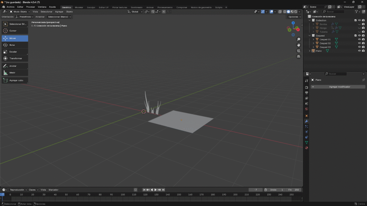367x206 pixels.
Task: Open the Opciones dropdown in viewport
Action: [295, 17]
